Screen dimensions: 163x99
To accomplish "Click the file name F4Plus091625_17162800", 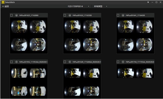I will 29,16.
